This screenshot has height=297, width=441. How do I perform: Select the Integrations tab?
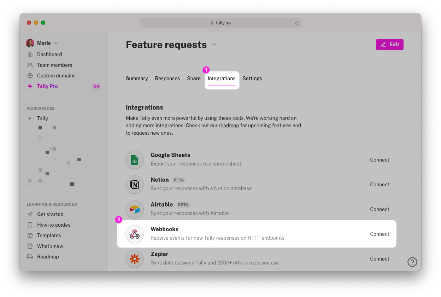pos(222,78)
